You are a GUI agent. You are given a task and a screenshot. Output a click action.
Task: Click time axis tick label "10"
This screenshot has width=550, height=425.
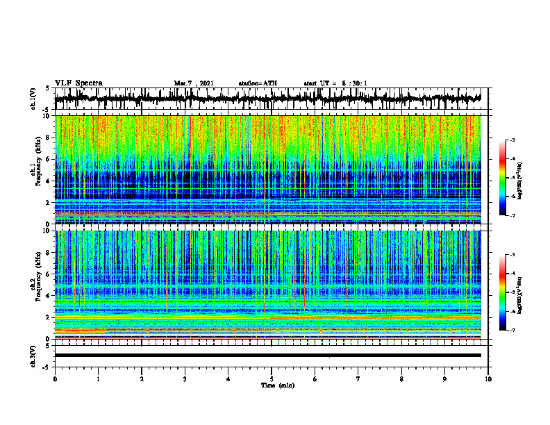point(488,379)
